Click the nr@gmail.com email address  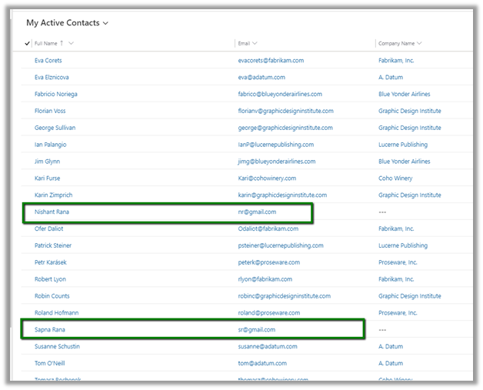(257, 212)
